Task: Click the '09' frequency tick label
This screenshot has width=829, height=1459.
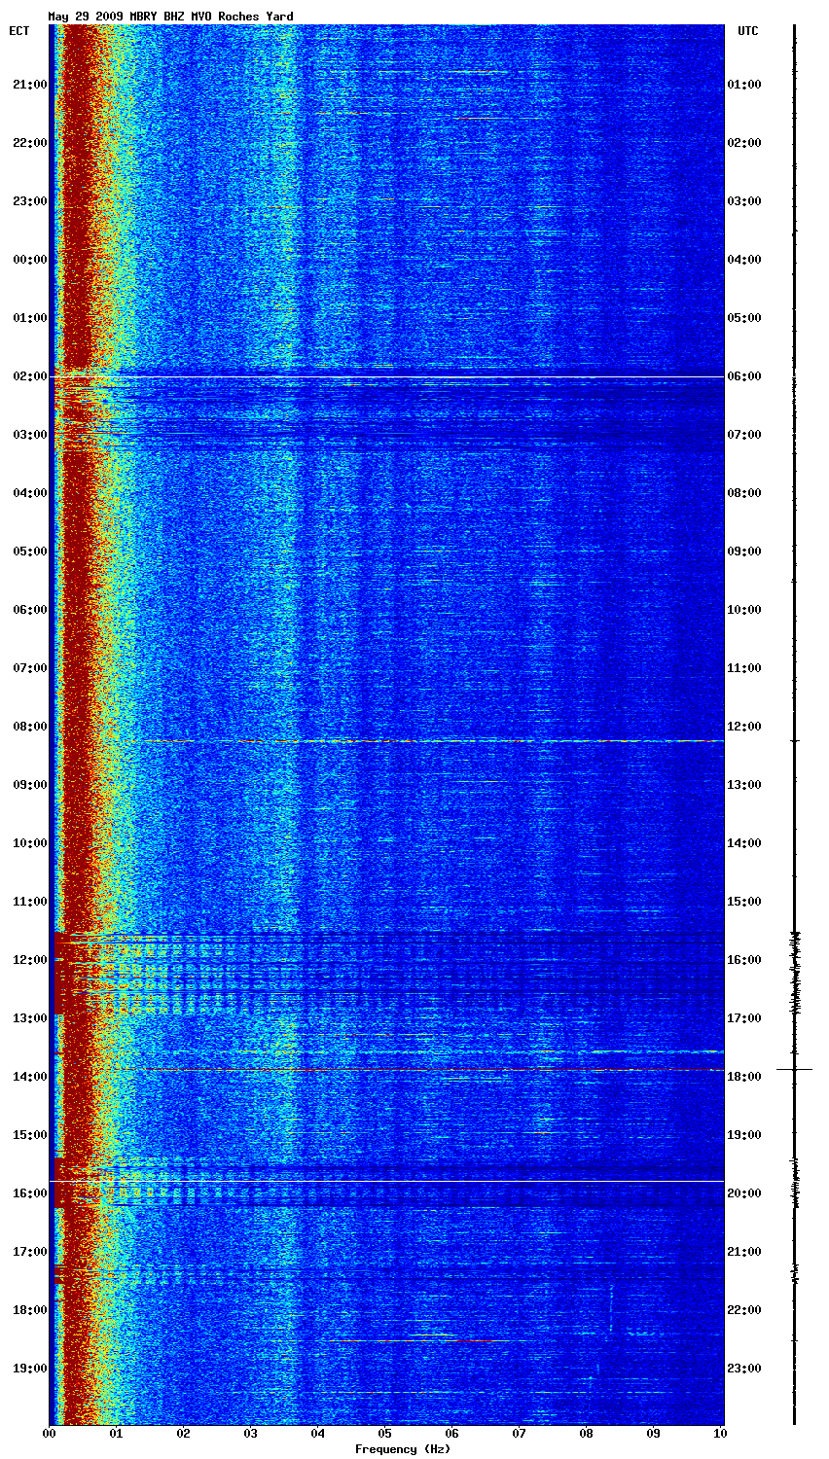Action: (654, 1434)
